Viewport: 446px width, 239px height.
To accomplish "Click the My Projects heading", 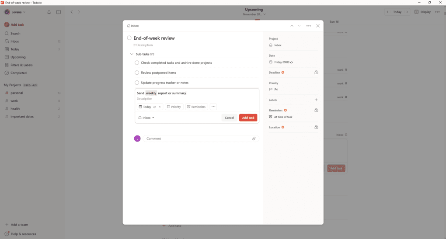I will [x=12, y=85].
